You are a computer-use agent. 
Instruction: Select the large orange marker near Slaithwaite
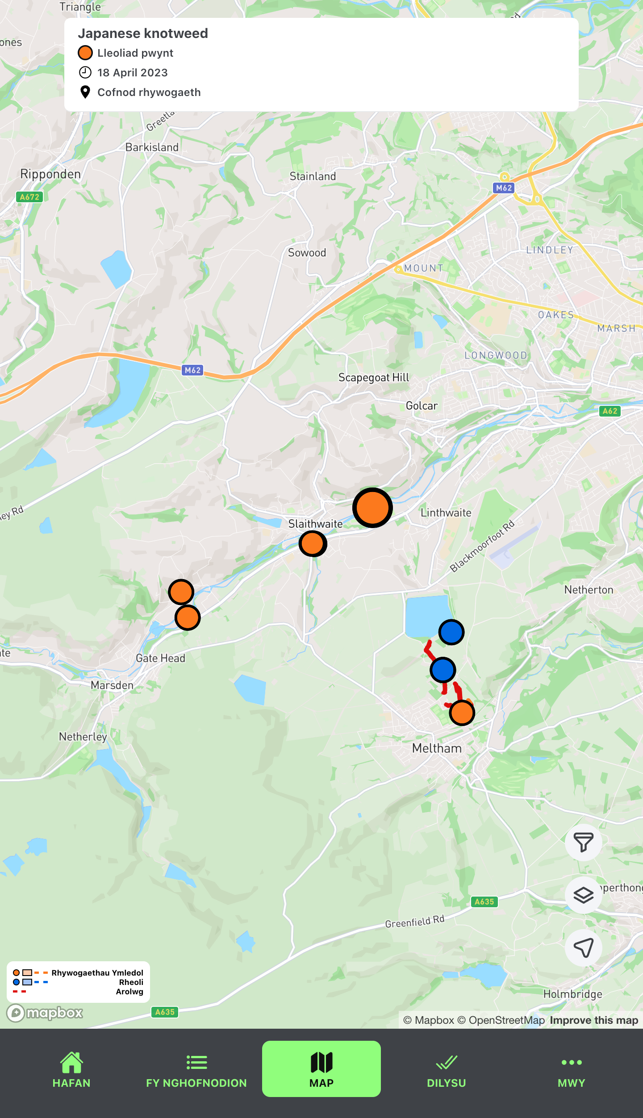click(372, 508)
